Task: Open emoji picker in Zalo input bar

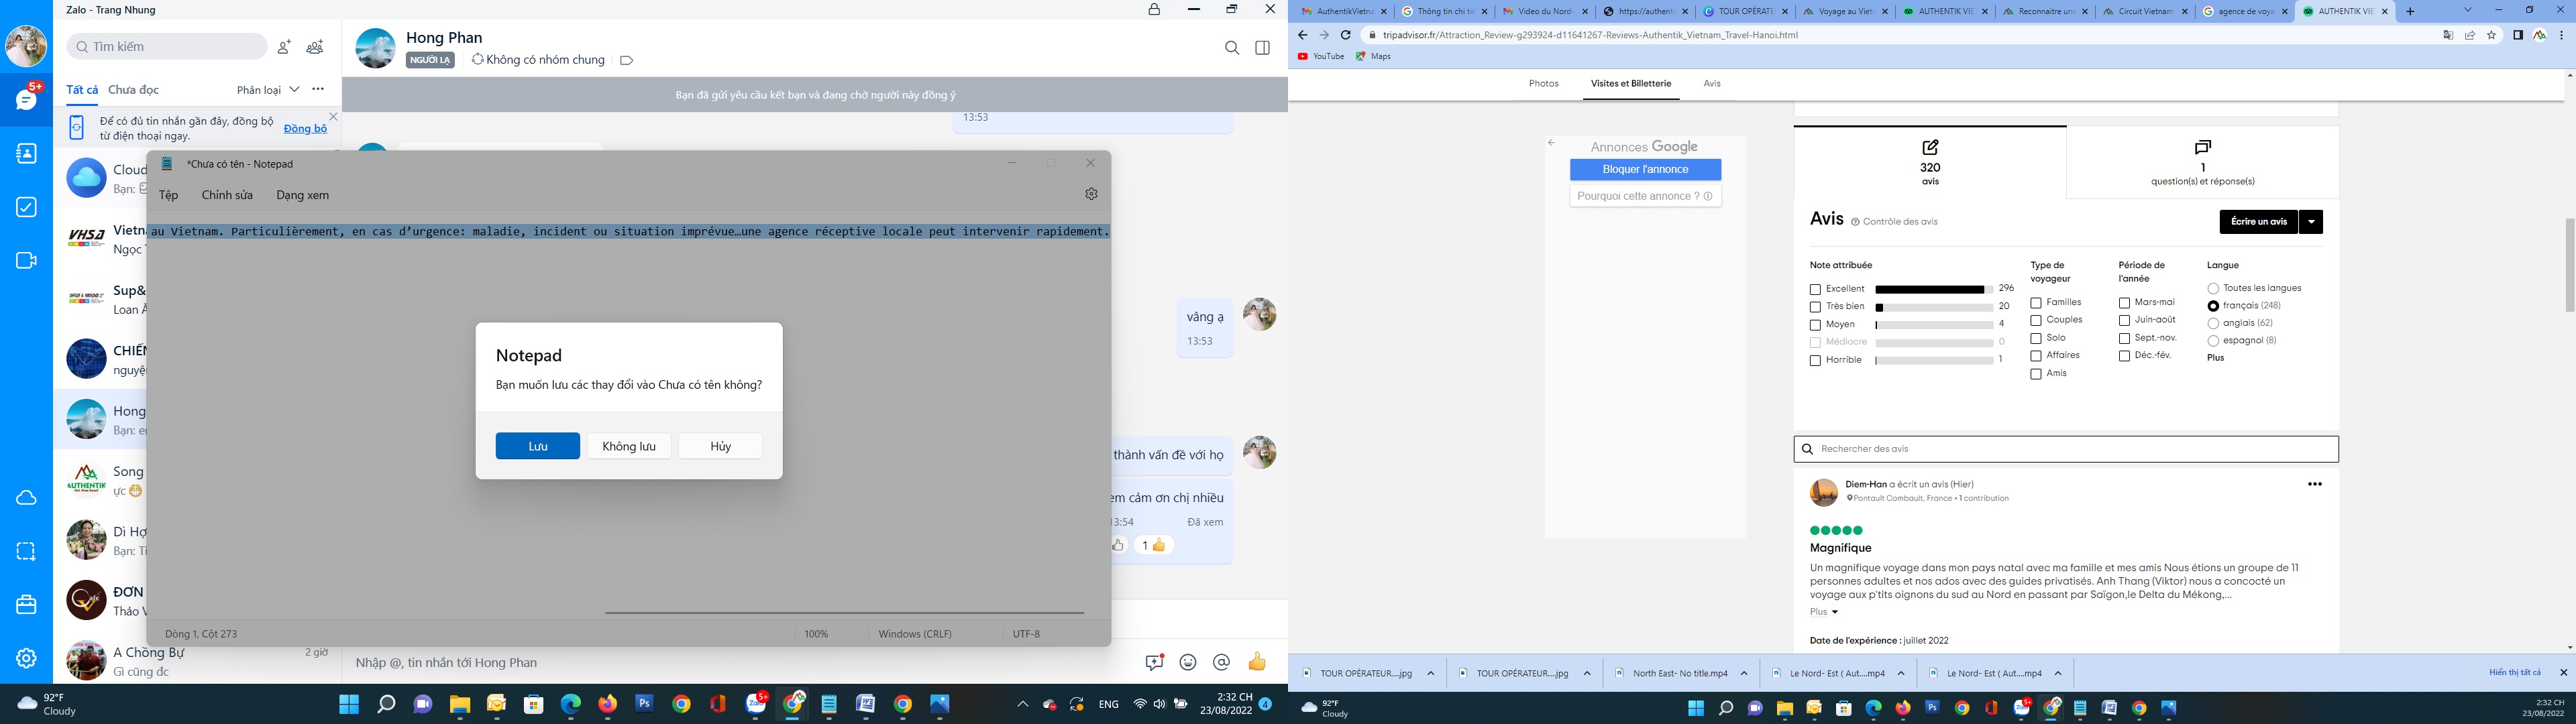Action: coord(1188,662)
